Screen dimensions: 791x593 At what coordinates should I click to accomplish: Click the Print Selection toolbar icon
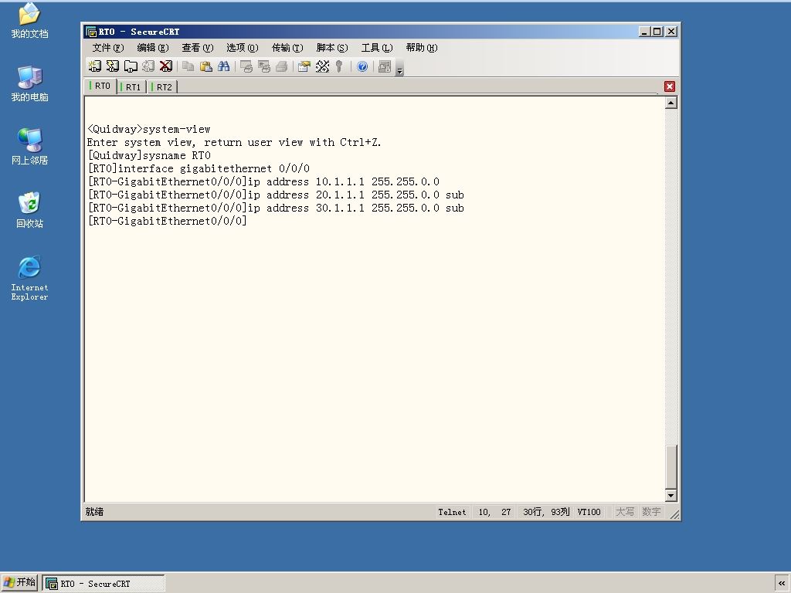[264, 66]
